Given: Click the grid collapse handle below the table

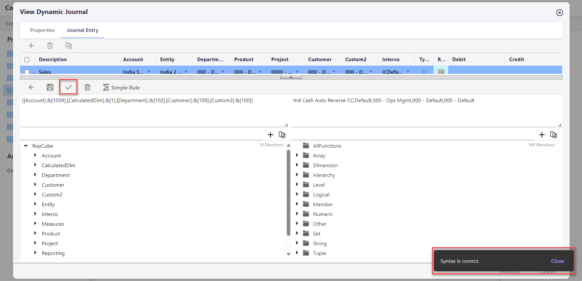Looking at the screenshot, I should tap(291, 77).
